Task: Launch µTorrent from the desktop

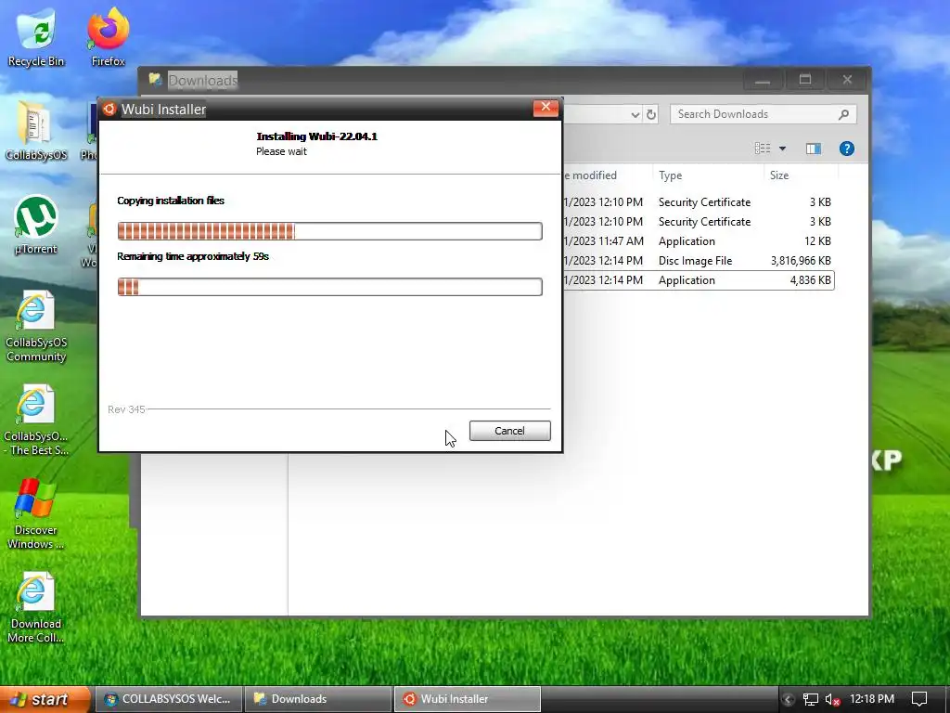Action: point(36,225)
